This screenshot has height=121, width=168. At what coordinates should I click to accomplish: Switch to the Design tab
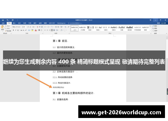(19, 23)
